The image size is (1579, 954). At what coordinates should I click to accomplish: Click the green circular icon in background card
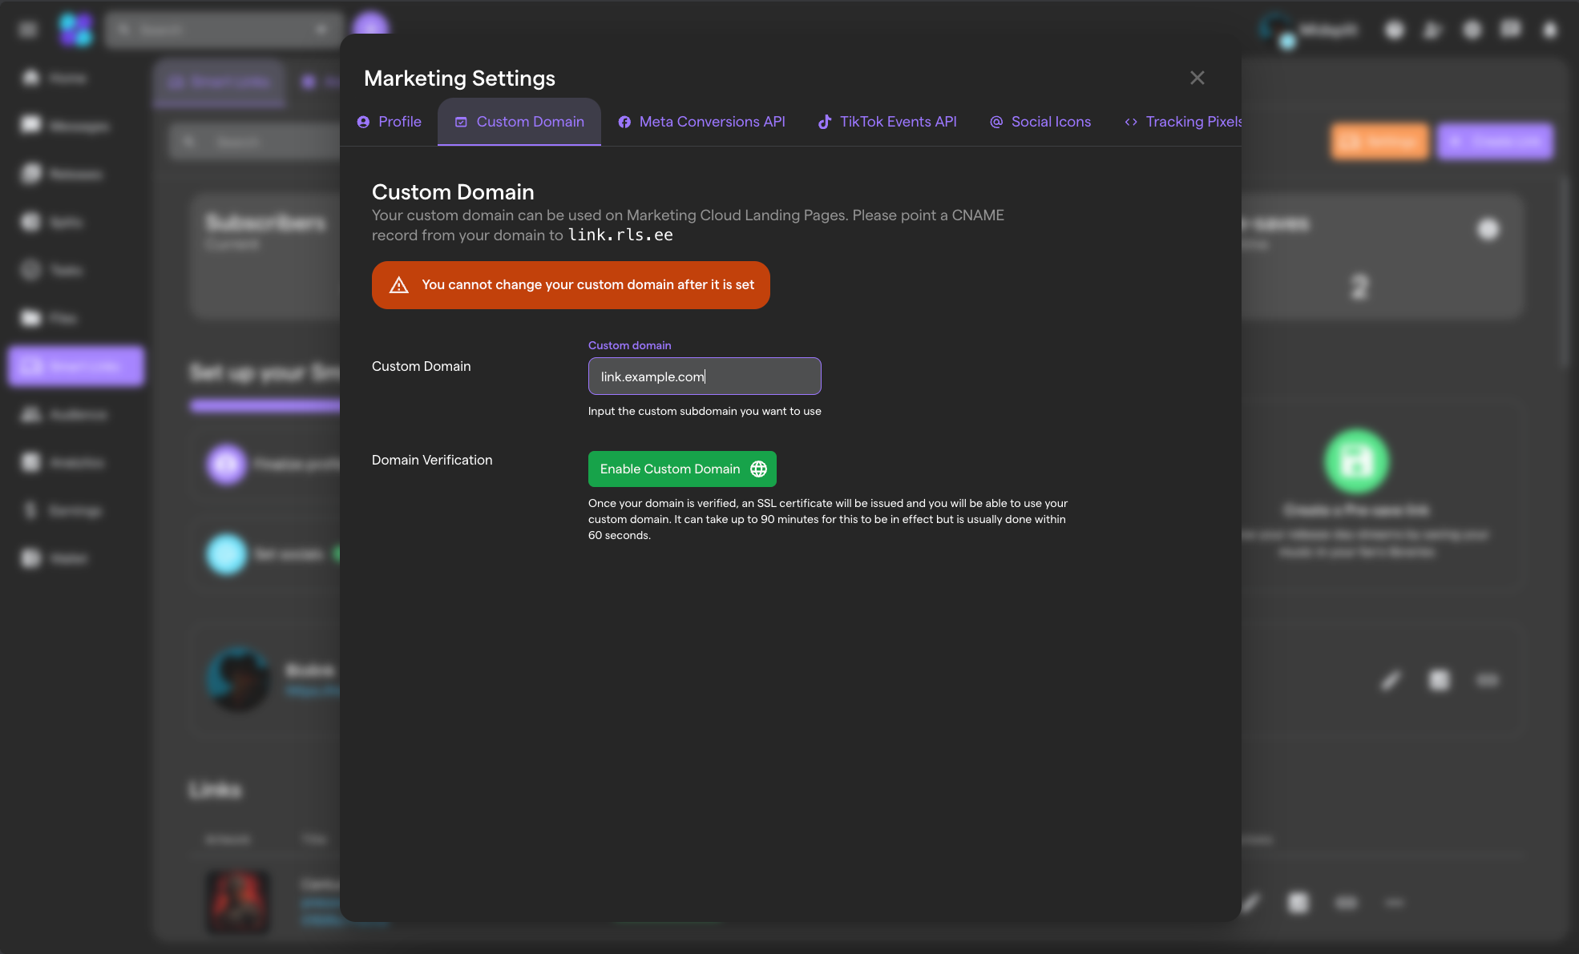pos(1357,461)
